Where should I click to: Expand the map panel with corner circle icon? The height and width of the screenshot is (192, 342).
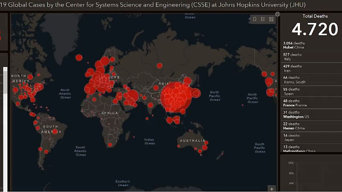(x=278, y=14)
